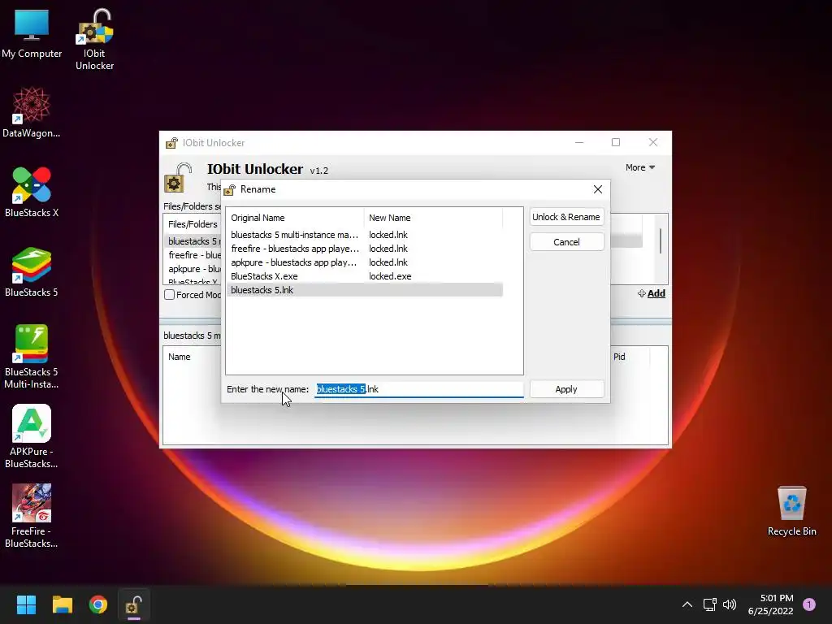
Task: Click IObit Unlocker file list scrollbar
Action: 660,241
